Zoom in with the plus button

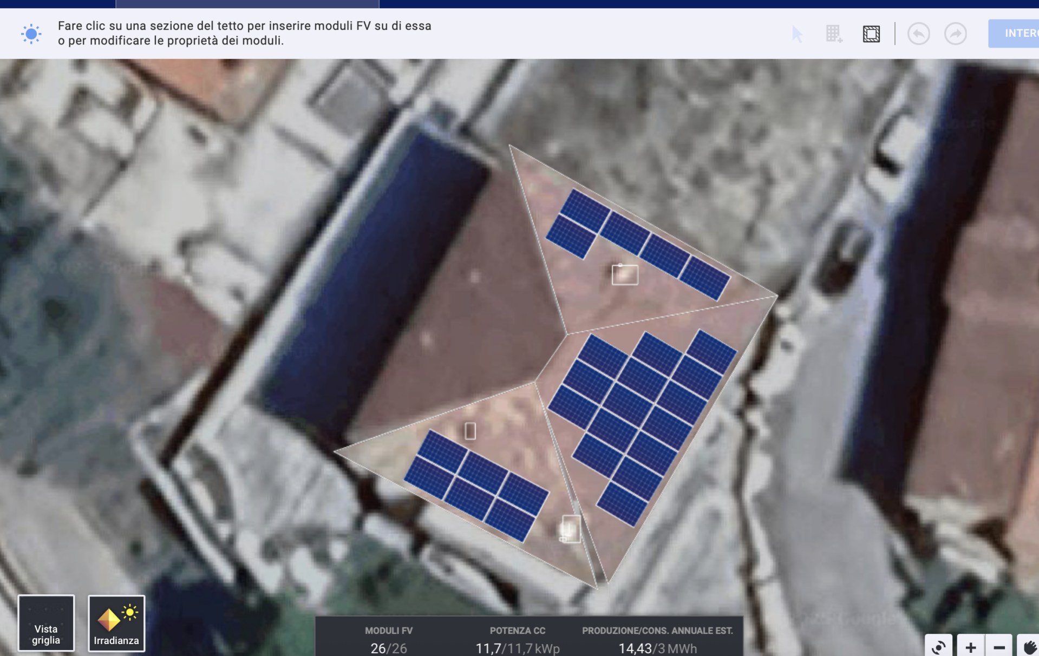coord(970,646)
